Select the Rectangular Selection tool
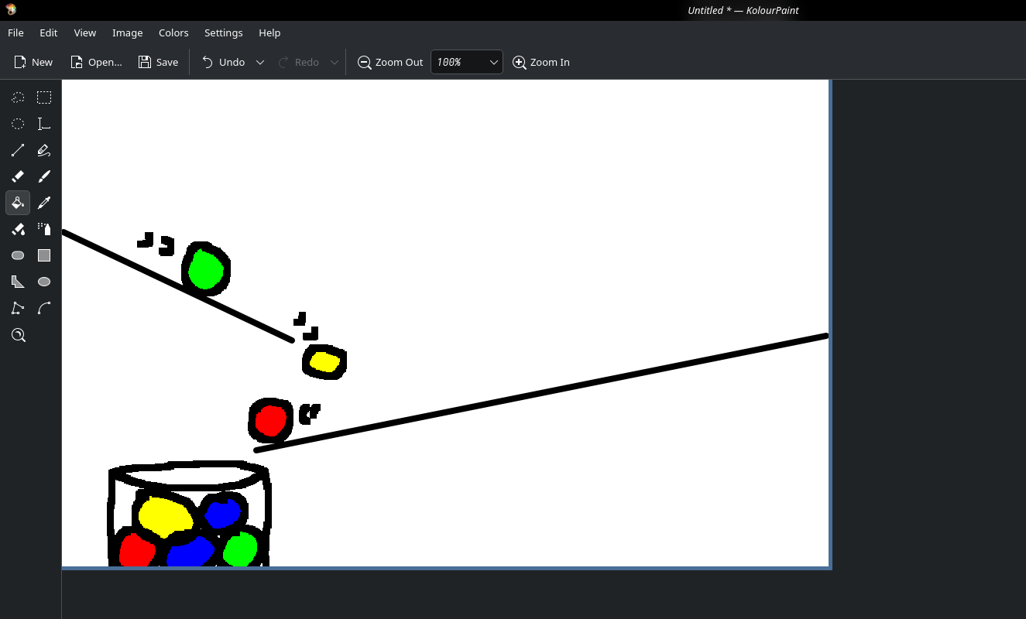 point(44,97)
